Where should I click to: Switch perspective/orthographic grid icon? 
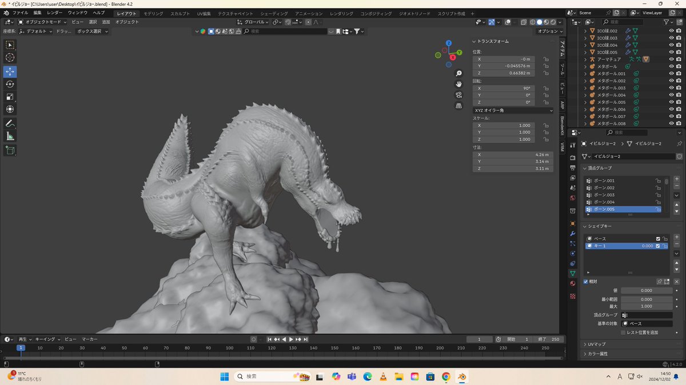[x=458, y=106]
